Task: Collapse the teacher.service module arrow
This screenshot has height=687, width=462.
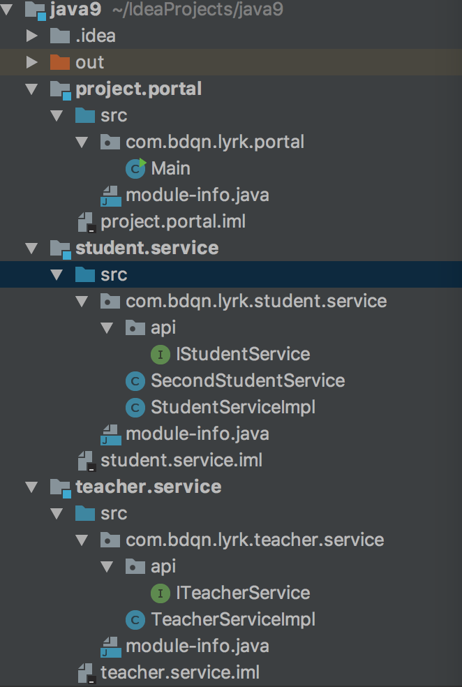Action: 31,487
